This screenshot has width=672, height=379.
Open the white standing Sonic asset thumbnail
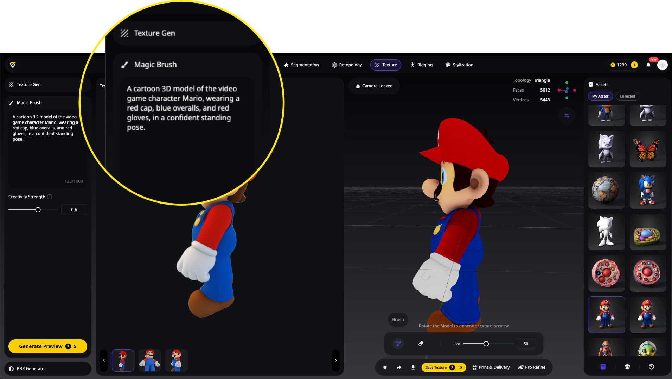606,232
